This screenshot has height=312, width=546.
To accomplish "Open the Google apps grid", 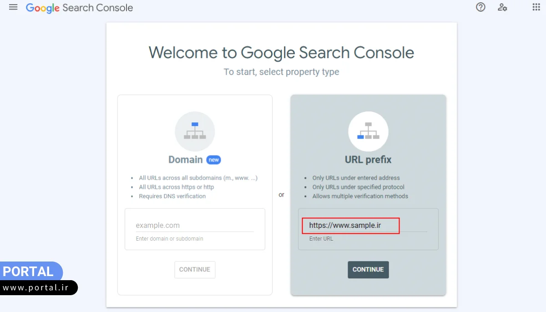I will click(x=536, y=7).
